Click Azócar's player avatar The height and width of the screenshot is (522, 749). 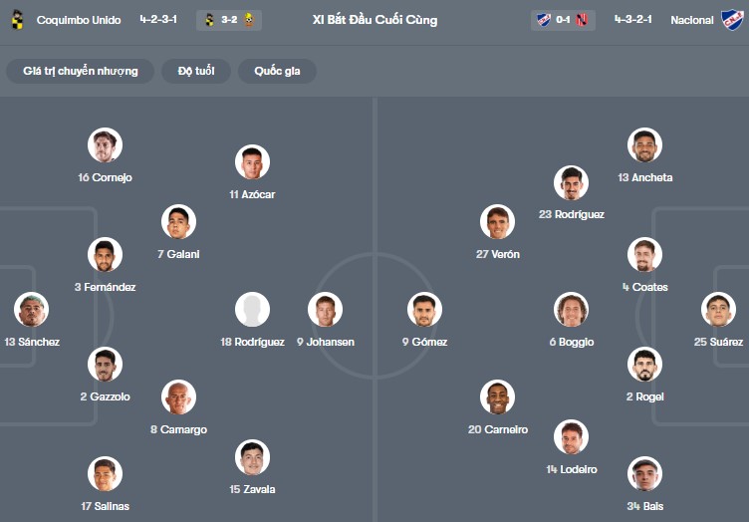coord(252,162)
